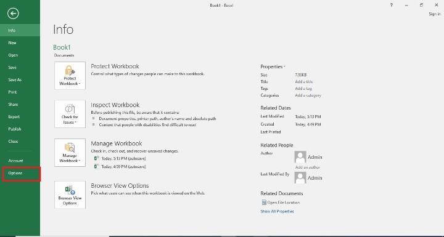Click Open File Location link
Screen dimensions: 444x237
[284, 203]
